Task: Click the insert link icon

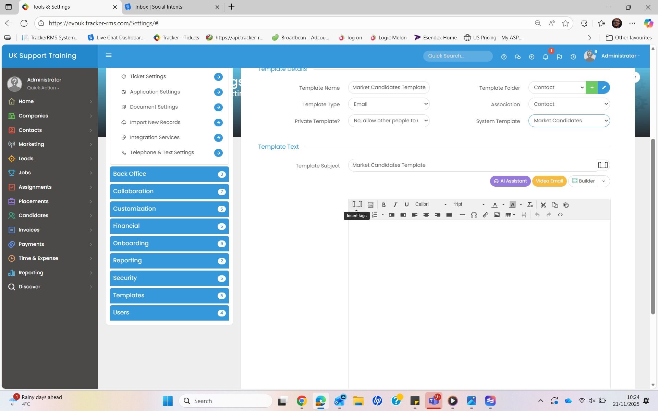Action: coord(485,215)
